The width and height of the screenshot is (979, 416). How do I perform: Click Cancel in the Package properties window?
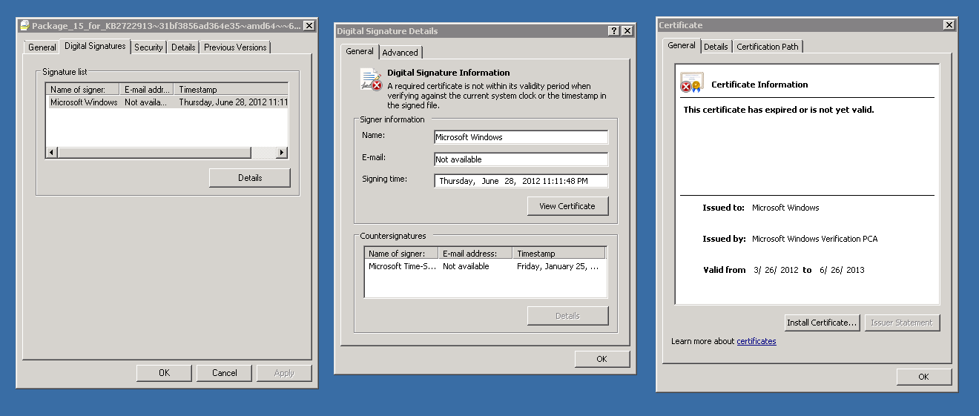(224, 373)
